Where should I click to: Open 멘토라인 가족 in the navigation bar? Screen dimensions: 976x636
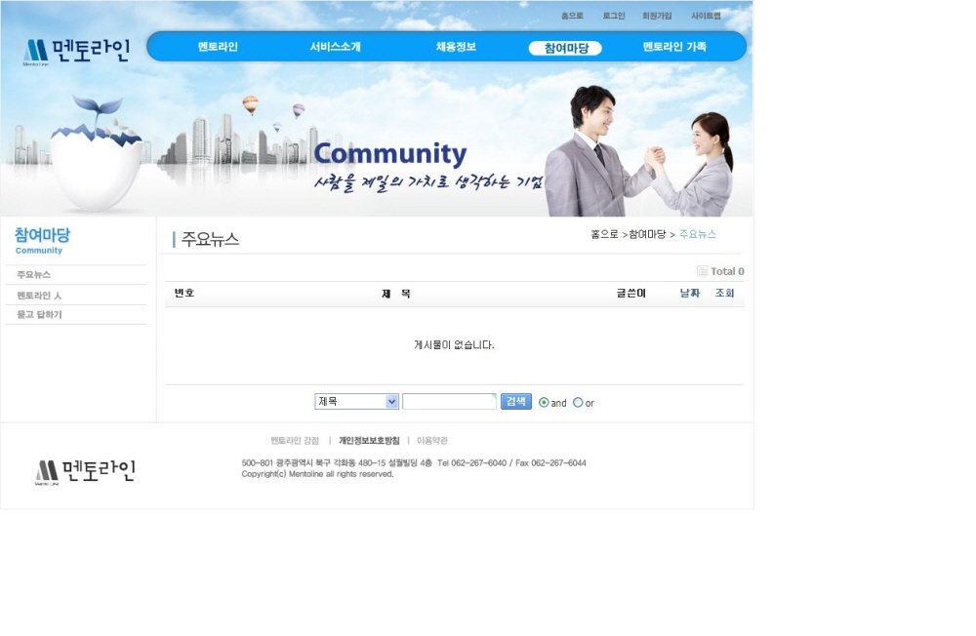point(674,47)
